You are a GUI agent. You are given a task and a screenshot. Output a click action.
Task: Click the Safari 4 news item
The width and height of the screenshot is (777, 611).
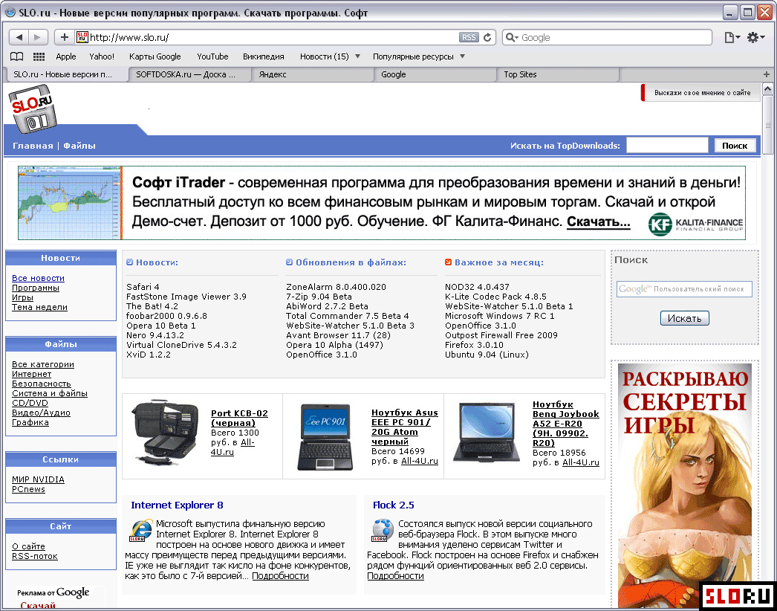tap(143, 287)
